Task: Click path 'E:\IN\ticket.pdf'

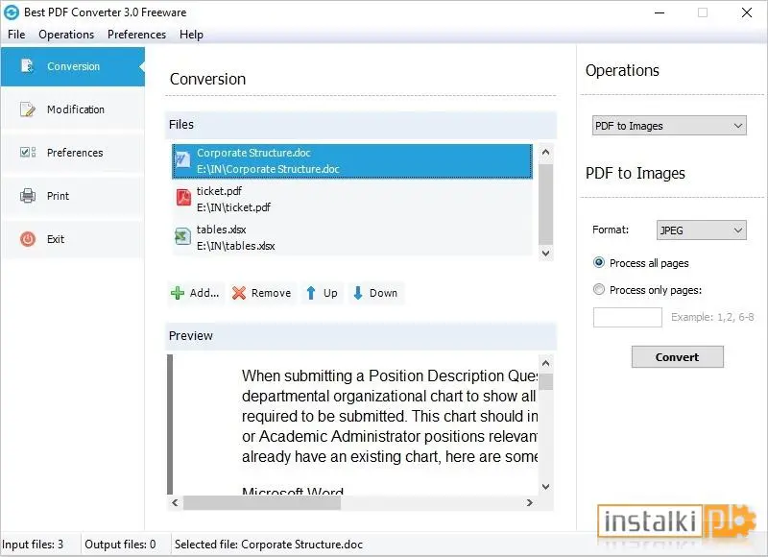Action: [233, 207]
